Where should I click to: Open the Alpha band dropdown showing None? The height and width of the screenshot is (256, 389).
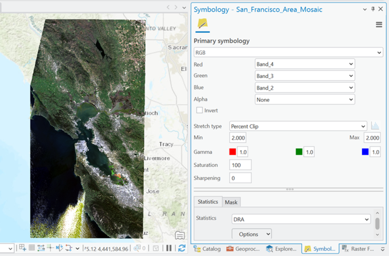coord(305,99)
